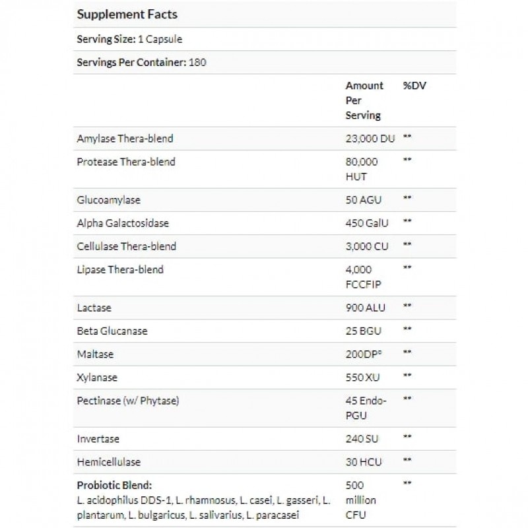Image resolution: width=528 pixels, height=528 pixels.
Task: Click the 550 XU amount value
Action: pyautogui.click(x=364, y=378)
